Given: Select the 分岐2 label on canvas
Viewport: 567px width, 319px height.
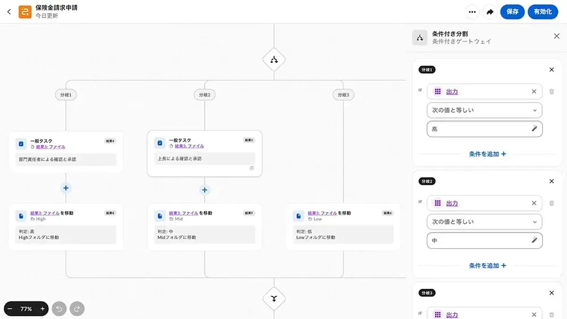Looking at the screenshot, I should pos(205,95).
